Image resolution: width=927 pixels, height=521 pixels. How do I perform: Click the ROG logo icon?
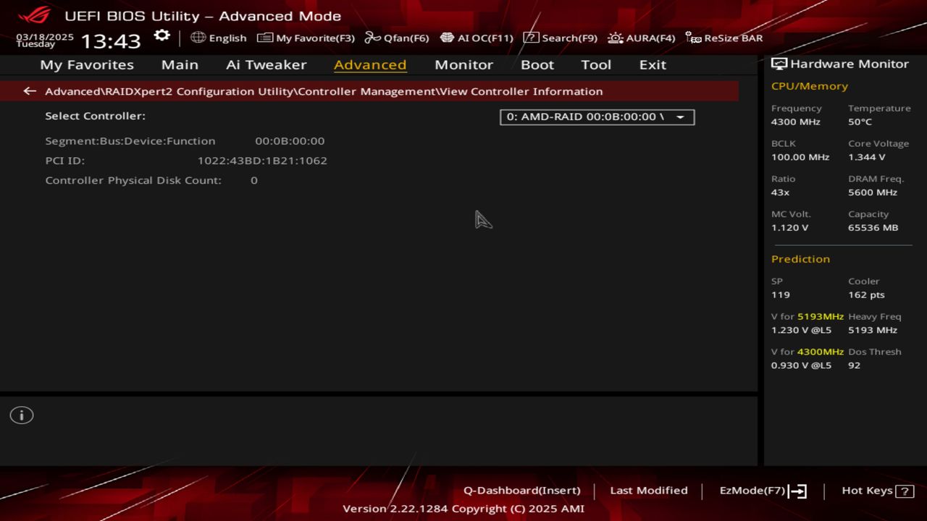click(x=35, y=15)
